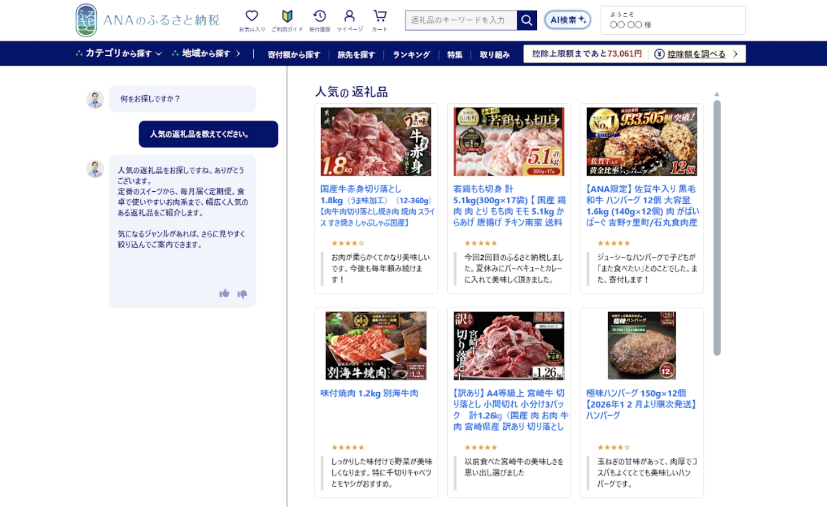Click the 極味ハンバーグ product image

pyautogui.click(x=642, y=346)
